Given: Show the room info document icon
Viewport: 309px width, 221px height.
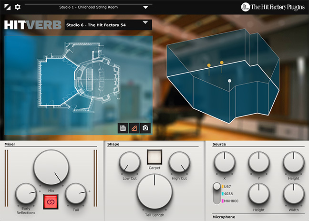Looking at the screenshot, I should (123, 128).
